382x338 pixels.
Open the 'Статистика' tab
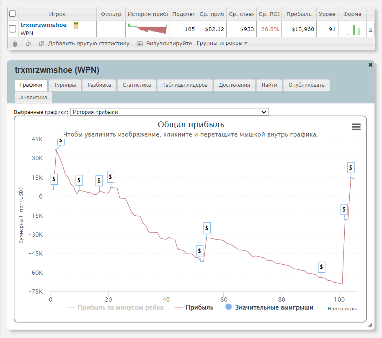tap(137, 85)
